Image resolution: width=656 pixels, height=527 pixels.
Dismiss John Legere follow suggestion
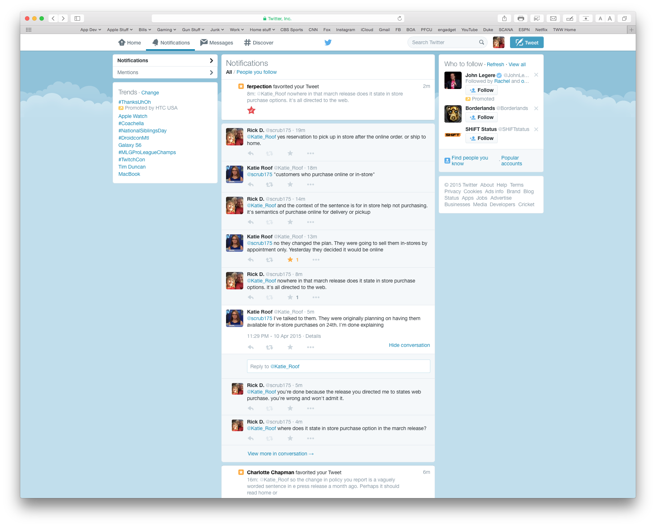[x=536, y=75]
